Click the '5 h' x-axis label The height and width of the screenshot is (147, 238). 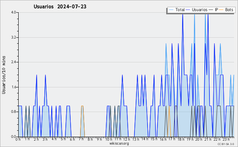(63, 139)
